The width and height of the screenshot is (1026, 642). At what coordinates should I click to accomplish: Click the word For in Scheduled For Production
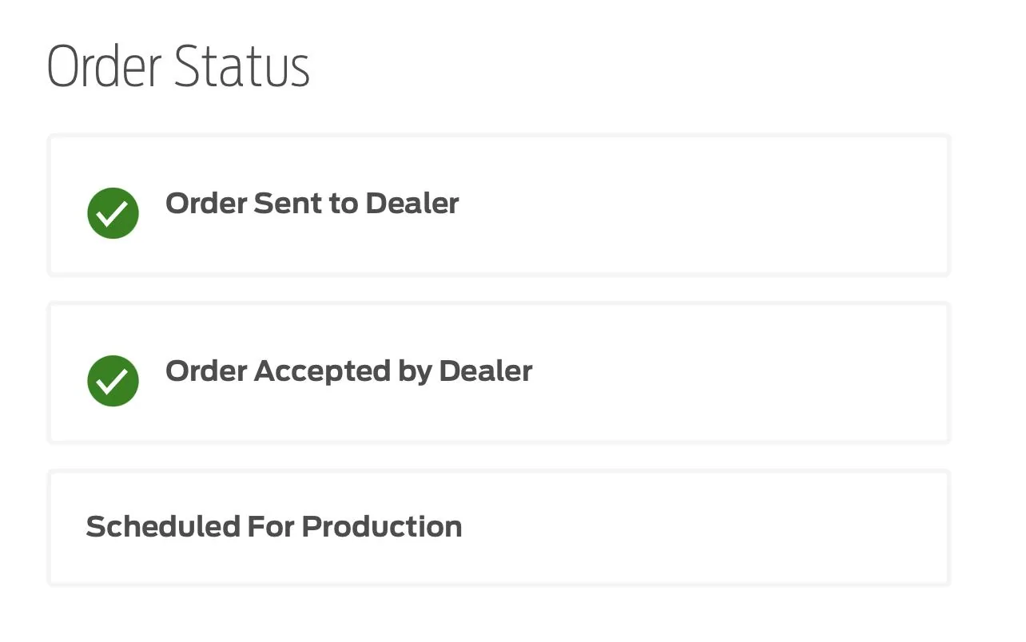click(271, 527)
